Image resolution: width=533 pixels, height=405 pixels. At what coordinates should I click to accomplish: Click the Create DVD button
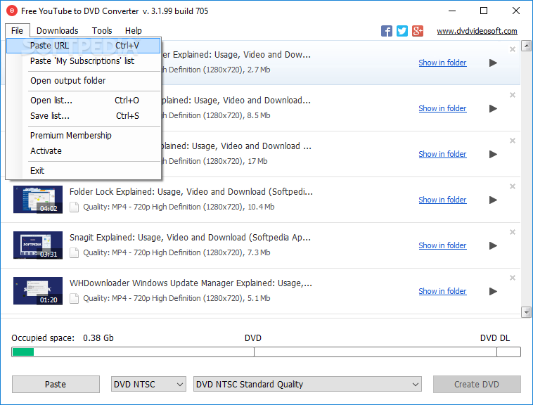[477, 385]
